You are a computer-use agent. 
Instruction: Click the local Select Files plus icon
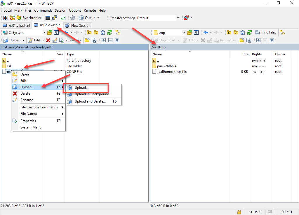pyautogui.click(x=104, y=40)
